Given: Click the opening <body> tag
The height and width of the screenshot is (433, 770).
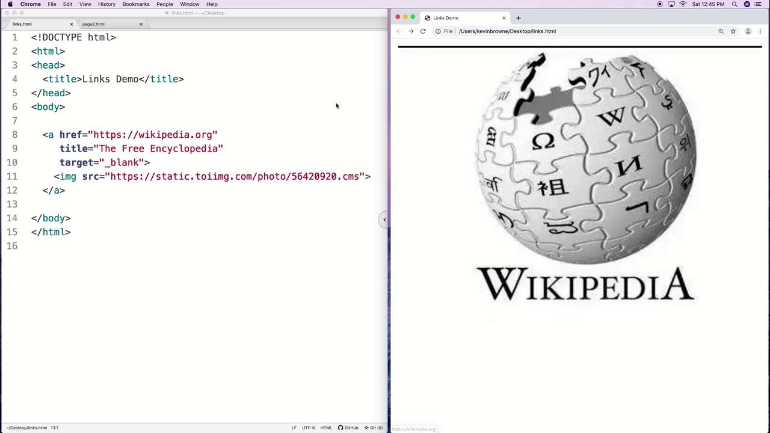Looking at the screenshot, I should coord(48,107).
